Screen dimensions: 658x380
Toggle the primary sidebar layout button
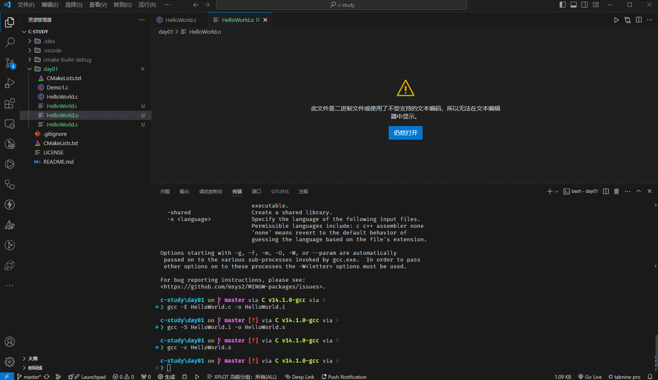click(x=563, y=5)
